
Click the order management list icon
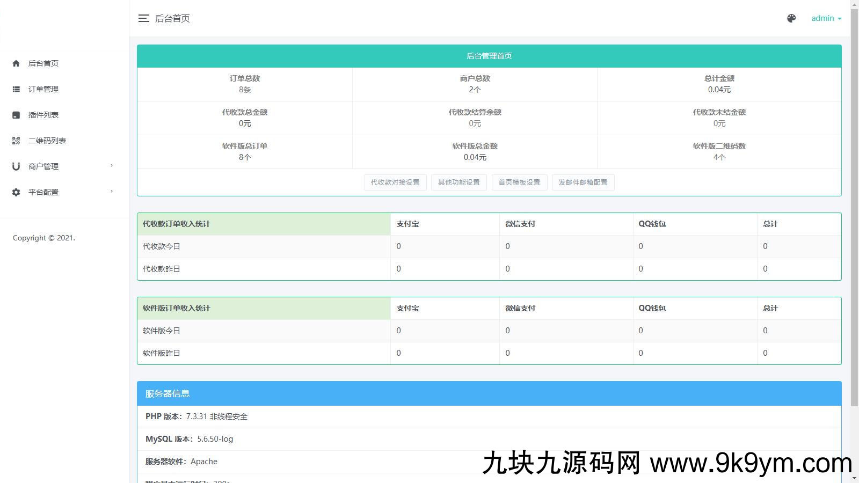pyautogui.click(x=16, y=89)
